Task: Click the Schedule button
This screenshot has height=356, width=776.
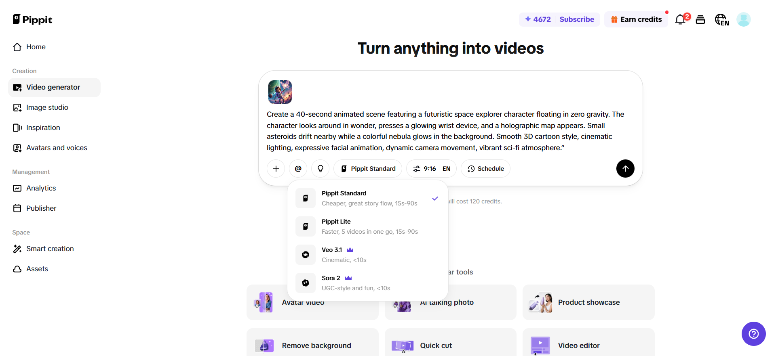Action: pyautogui.click(x=485, y=169)
